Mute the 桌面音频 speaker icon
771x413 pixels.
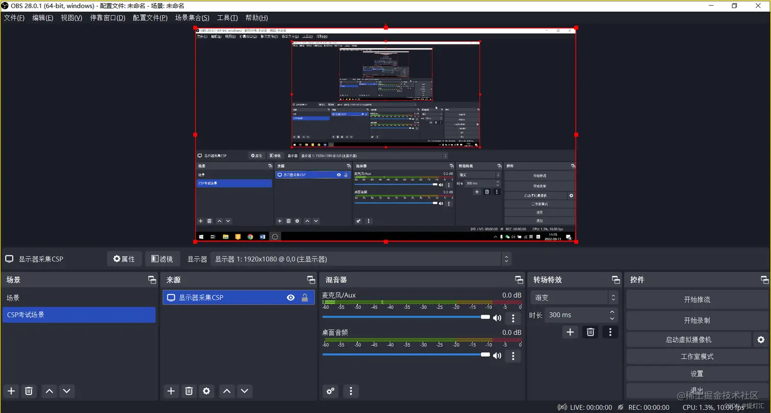pos(497,355)
